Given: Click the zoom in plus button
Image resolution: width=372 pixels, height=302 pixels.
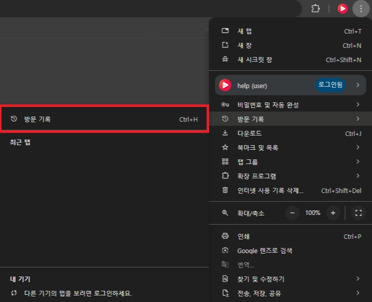Looking at the screenshot, I should [x=333, y=213].
